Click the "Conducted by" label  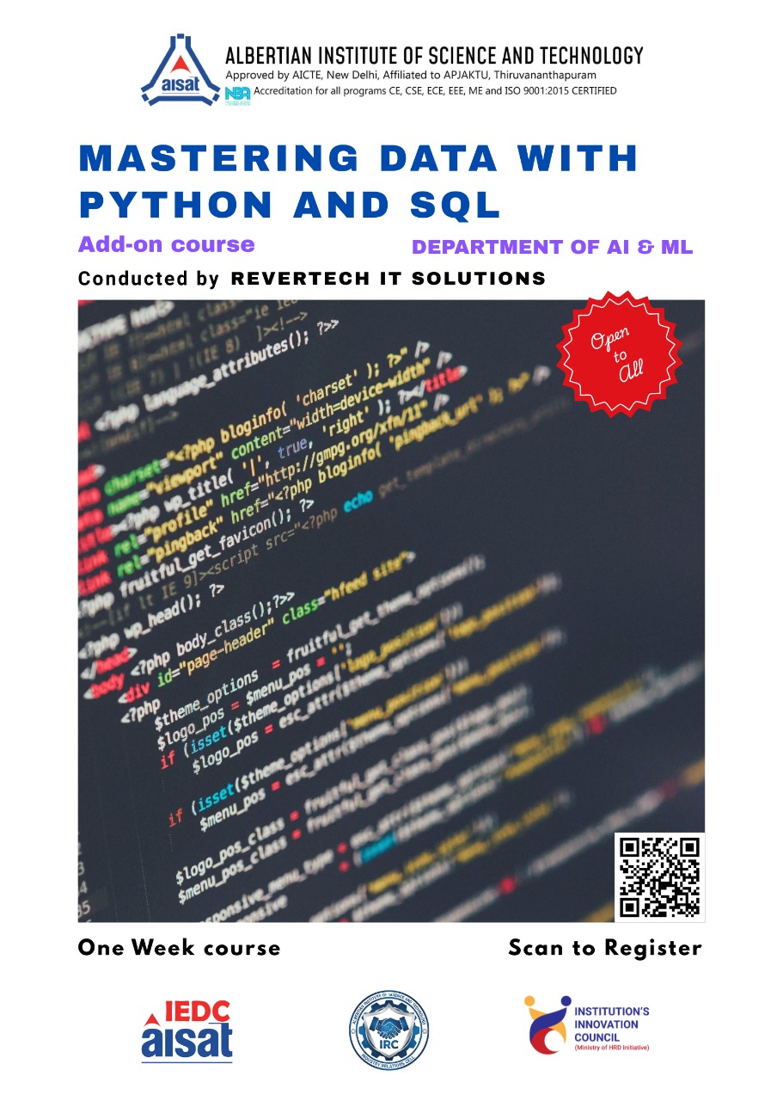pyautogui.click(x=149, y=279)
